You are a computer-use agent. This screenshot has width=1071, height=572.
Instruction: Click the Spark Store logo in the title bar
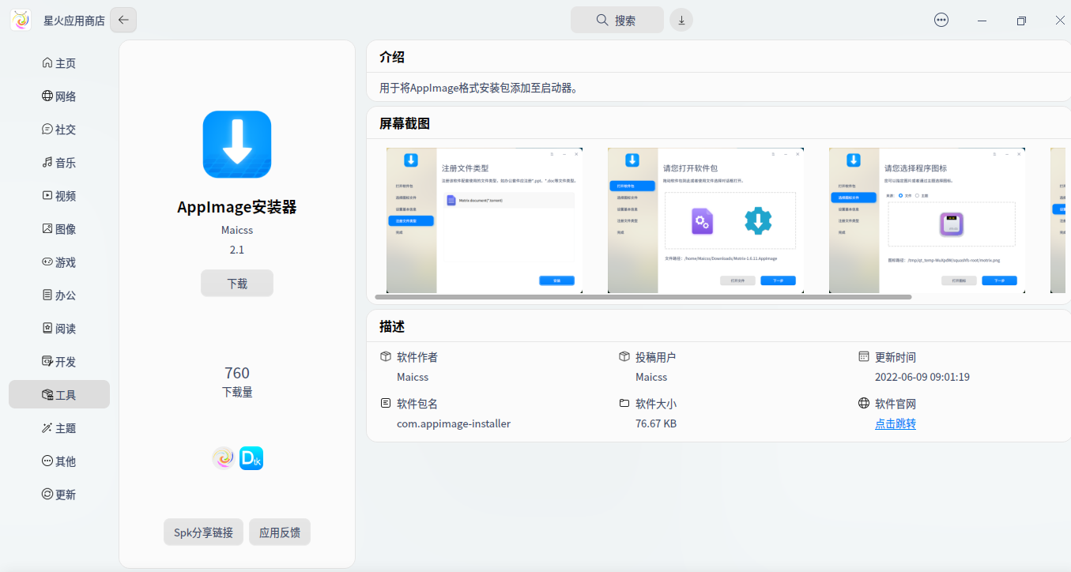[x=21, y=20]
